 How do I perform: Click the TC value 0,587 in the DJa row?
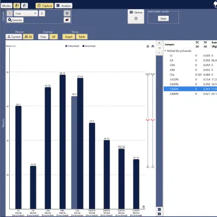point(199,75)
